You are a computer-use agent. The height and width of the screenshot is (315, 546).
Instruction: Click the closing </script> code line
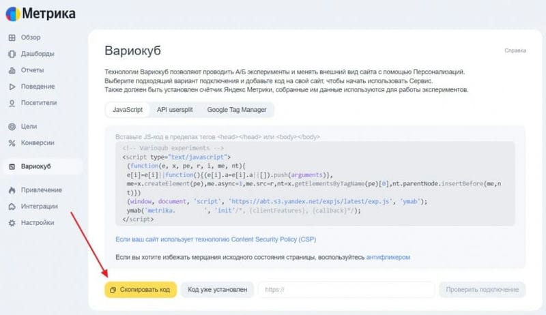(x=138, y=220)
